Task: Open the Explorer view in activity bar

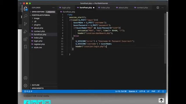Action: click(x=25, y=9)
